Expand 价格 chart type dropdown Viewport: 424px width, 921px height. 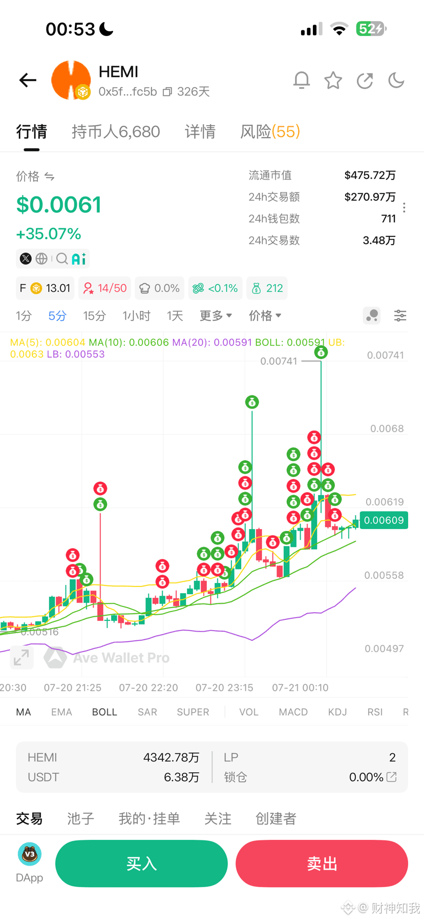tap(265, 316)
